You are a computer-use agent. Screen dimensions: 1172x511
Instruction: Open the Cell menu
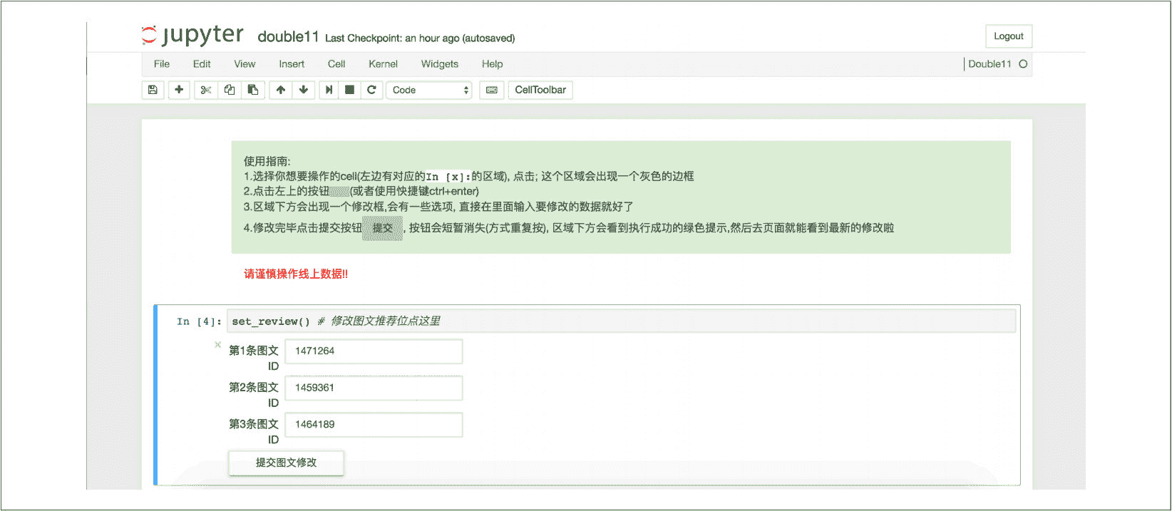pos(336,64)
